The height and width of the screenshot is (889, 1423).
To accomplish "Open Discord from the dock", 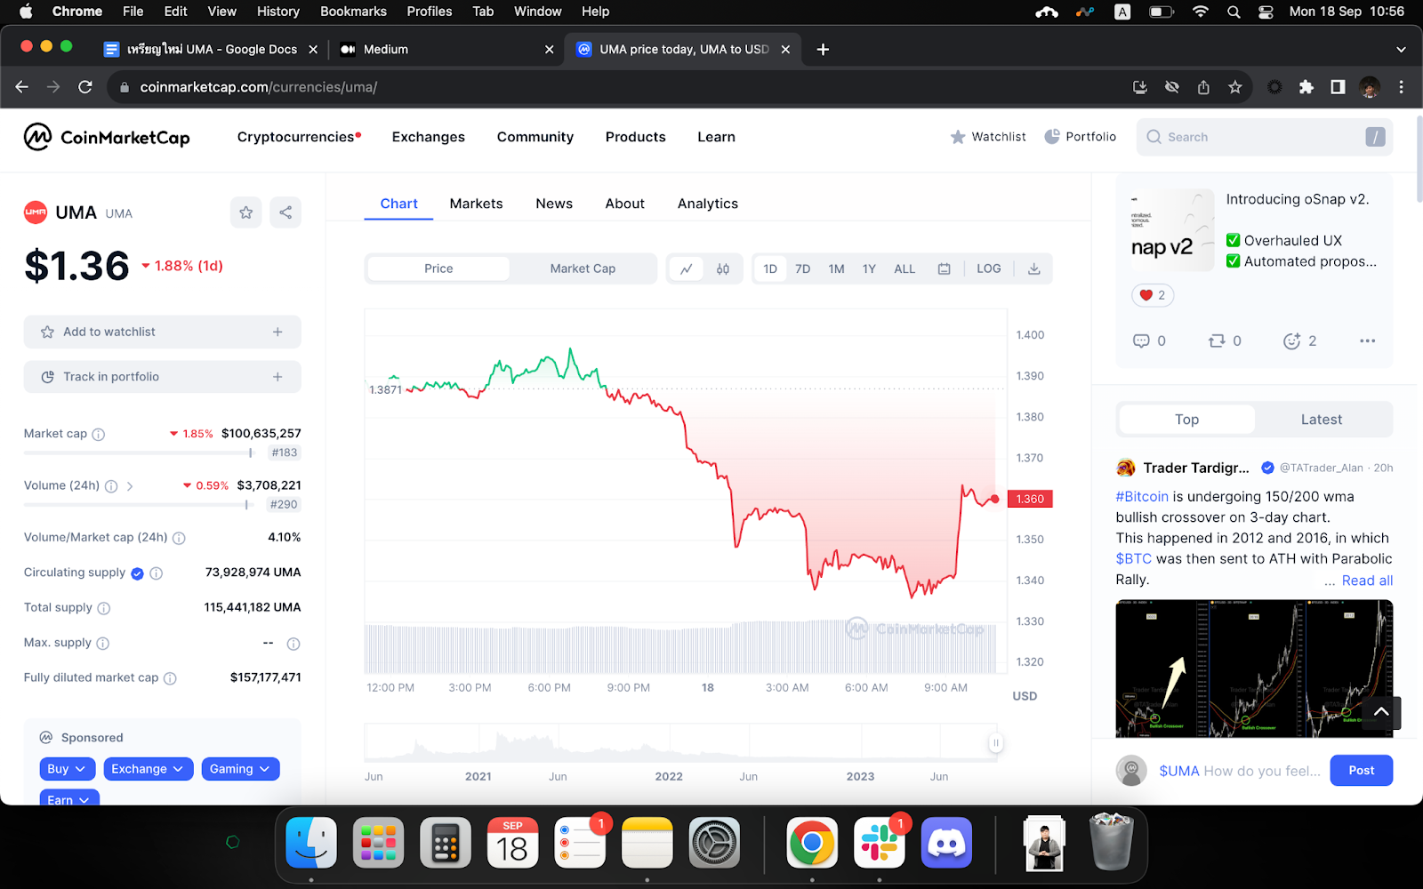I will (946, 843).
